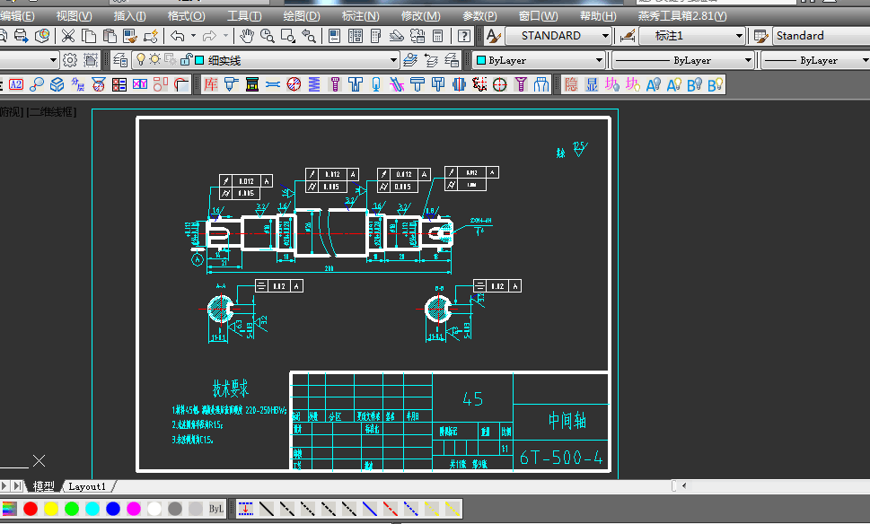Open the 标注(N) menu
Viewport: 870px width, 524px height.
click(x=360, y=16)
